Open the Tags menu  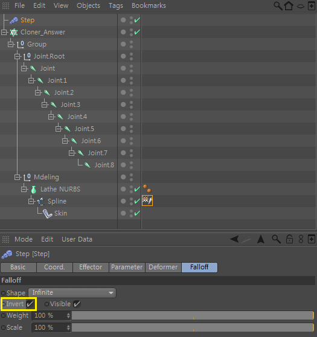pyautogui.click(x=116, y=5)
